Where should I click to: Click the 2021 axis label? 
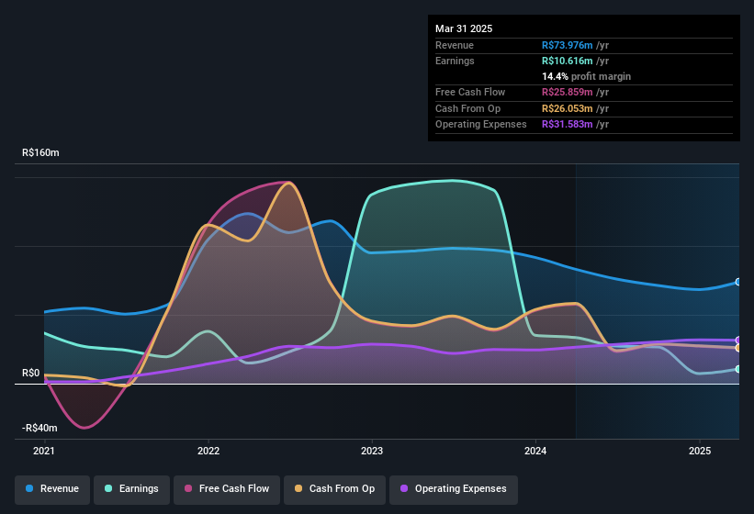(x=44, y=451)
